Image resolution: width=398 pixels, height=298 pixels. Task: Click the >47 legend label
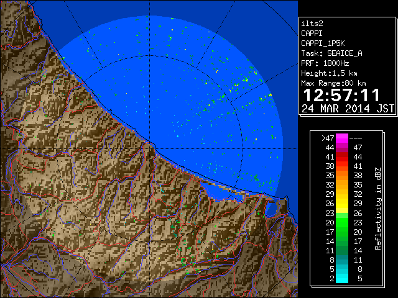click(328, 138)
